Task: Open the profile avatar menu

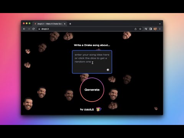Action: coord(155,29)
